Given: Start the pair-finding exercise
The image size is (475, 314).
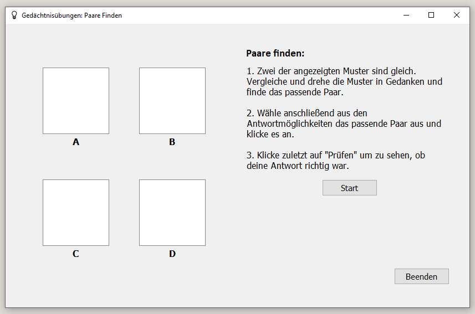Looking at the screenshot, I should (x=350, y=188).
